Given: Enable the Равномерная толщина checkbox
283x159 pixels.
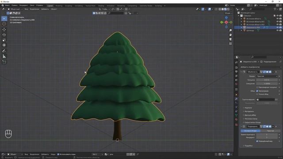Looking at the screenshot, I should coord(257,87).
